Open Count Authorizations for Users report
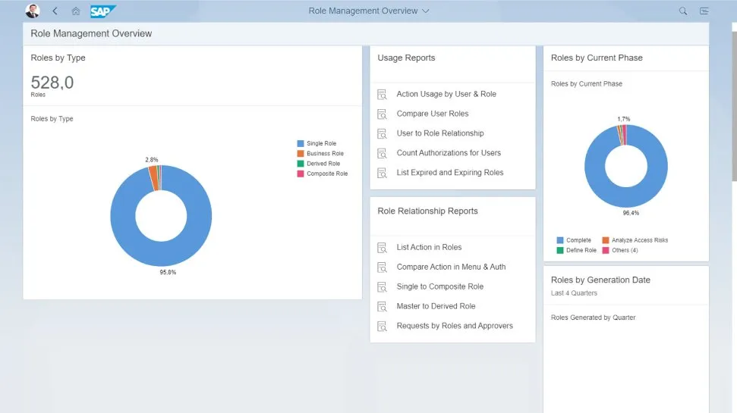Image resolution: width=737 pixels, height=413 pixels. 449,153
